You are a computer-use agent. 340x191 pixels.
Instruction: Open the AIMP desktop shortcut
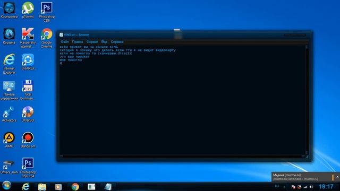pos(9,140)
